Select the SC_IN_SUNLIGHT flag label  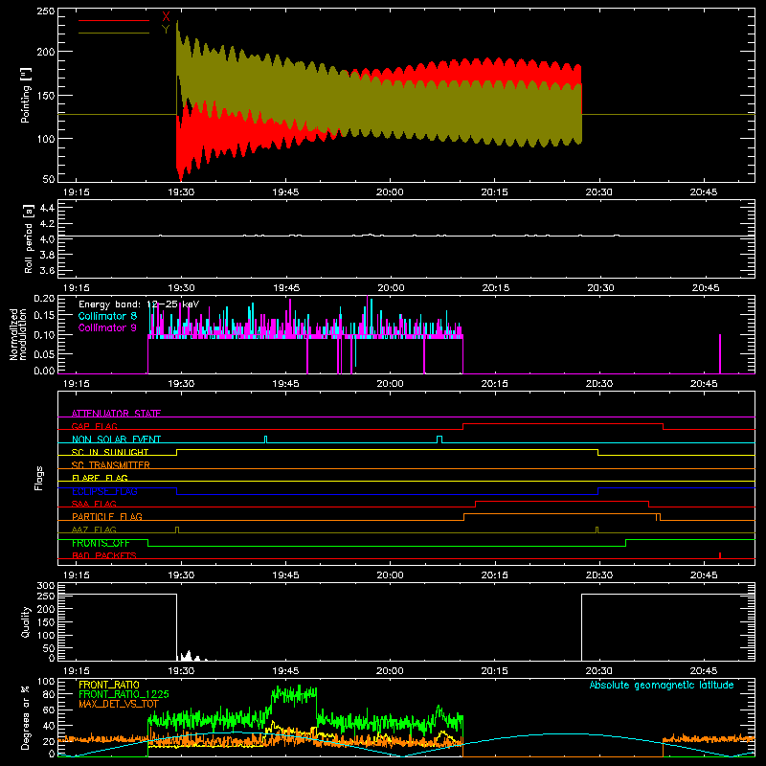click(x=110, y=452)
